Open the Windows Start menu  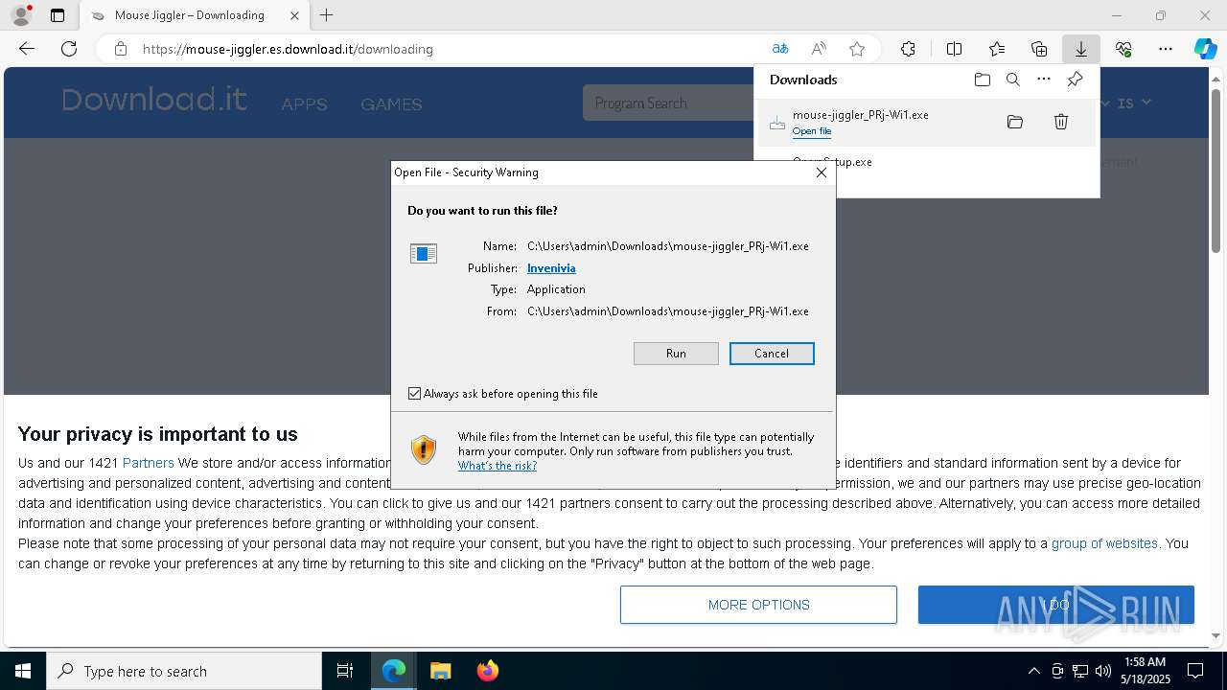pos(23,671)
